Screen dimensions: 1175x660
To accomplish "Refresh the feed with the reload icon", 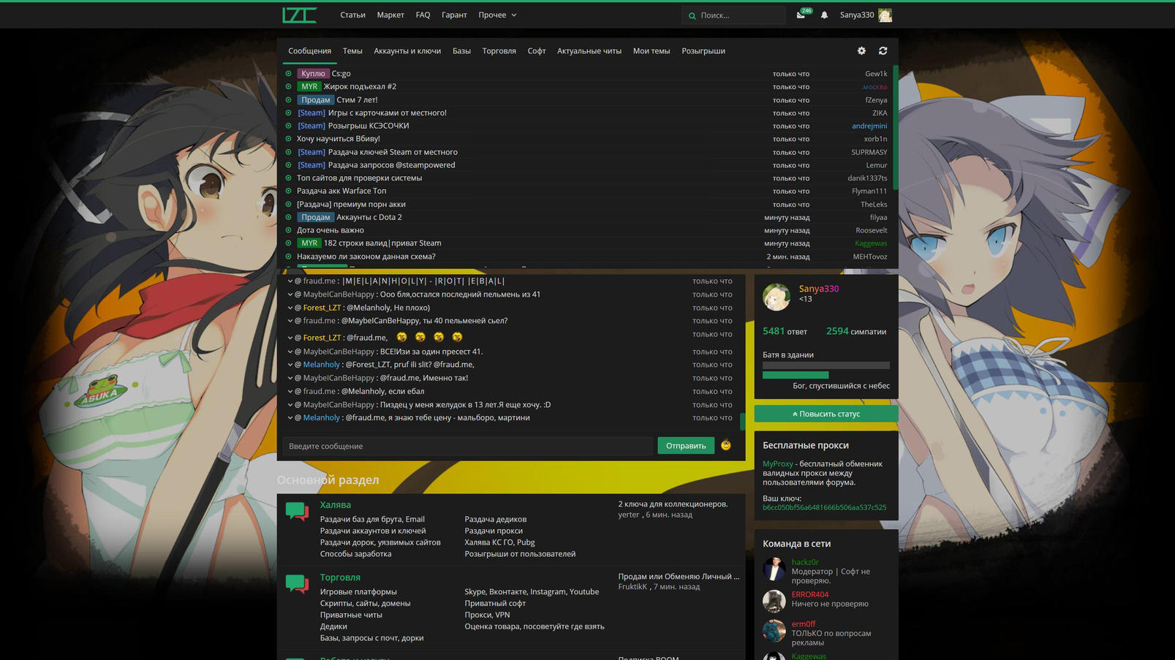I will (x=883, y=51).
